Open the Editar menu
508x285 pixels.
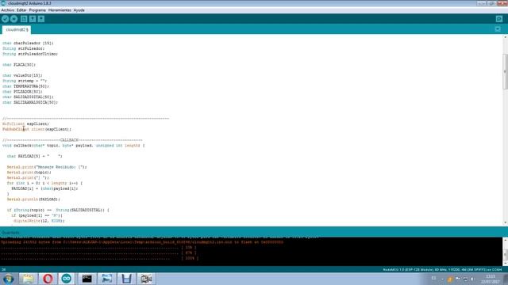(x=21, y=10)
